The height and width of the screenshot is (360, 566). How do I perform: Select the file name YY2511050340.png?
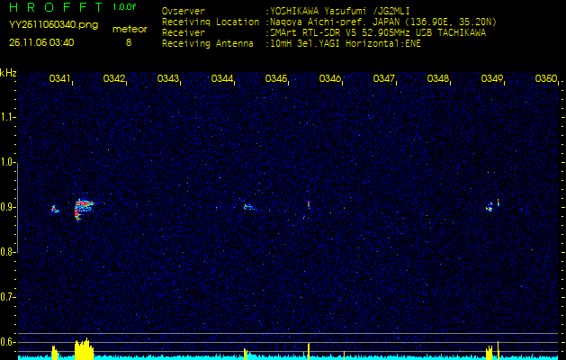[x=53, y=25]
